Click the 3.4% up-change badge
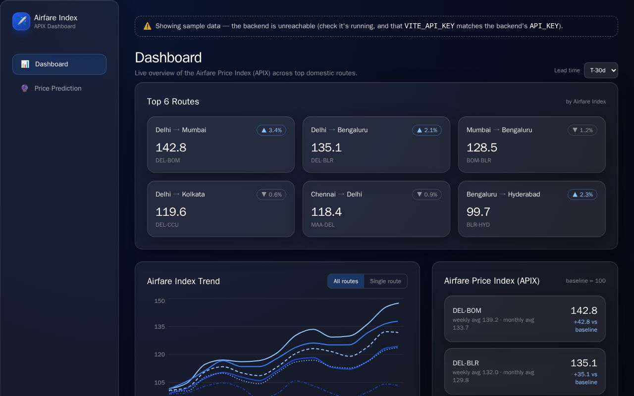This screenshot has height=396, width=634. click(271, 130)
